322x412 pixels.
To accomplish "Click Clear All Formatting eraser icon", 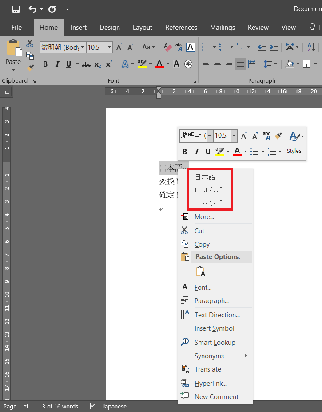I will [x=168, y=47].
